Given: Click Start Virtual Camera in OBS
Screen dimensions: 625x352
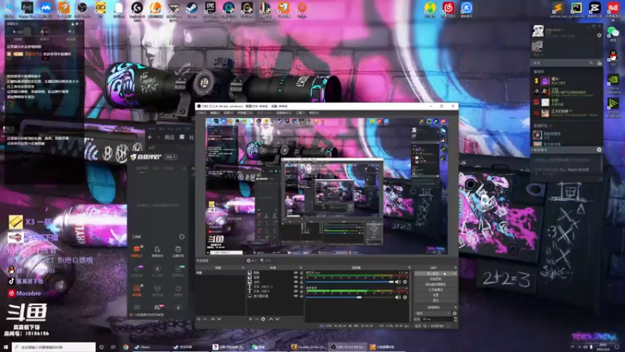Looking at the screenshot, I should 435,284.
